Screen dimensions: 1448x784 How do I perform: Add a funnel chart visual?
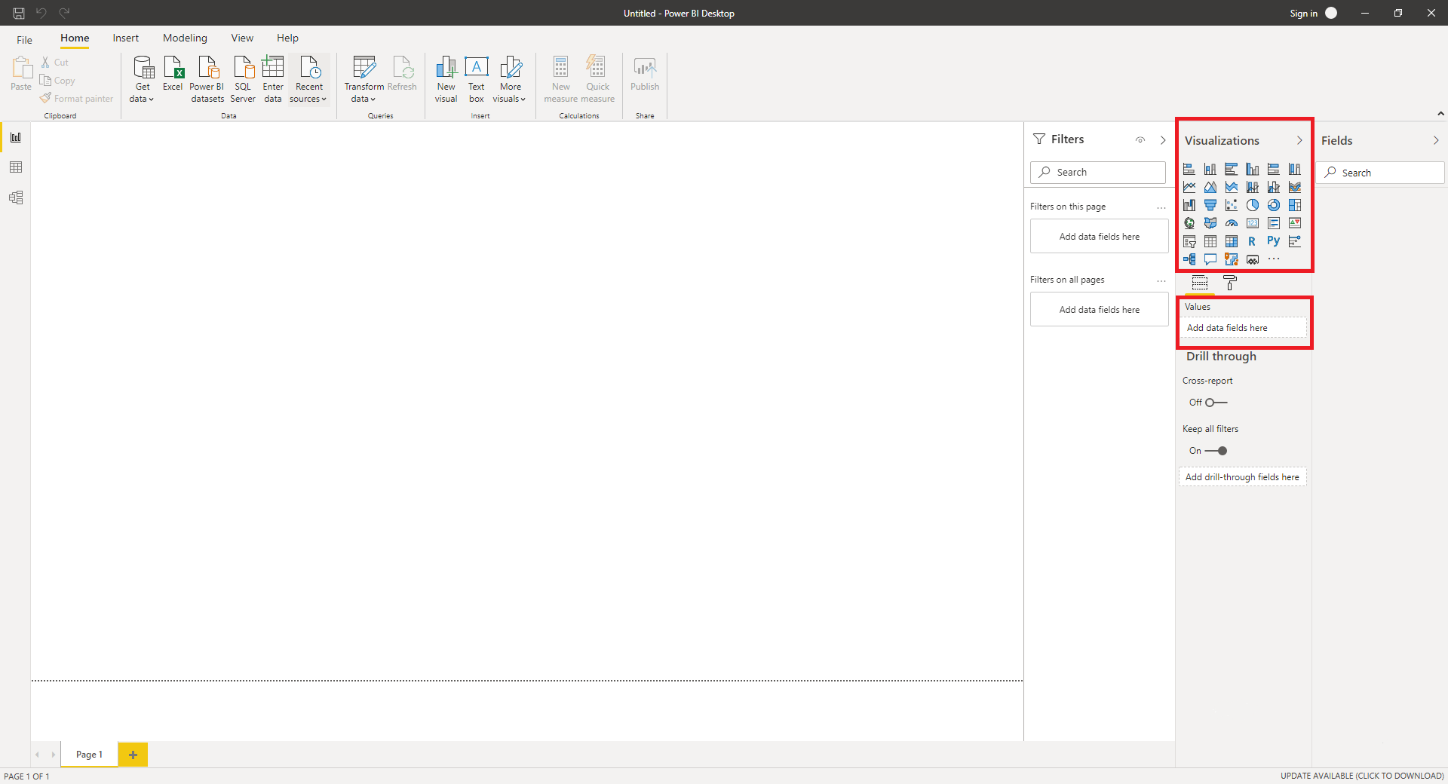(1210, 205)
